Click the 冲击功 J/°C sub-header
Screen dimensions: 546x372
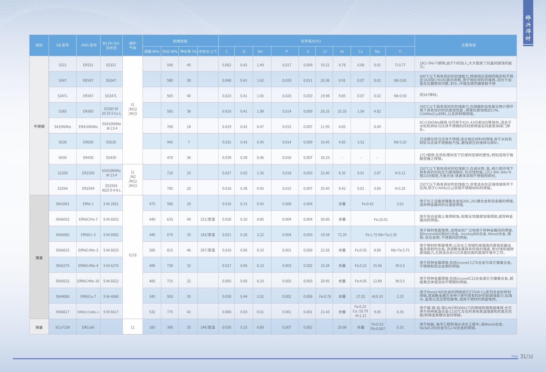click(208, 51)
